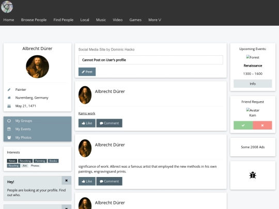Image resolution: width=279 pixels, height=209 pixels.
Task: Select the Revolting interest tag
Action: click(25, 161)
